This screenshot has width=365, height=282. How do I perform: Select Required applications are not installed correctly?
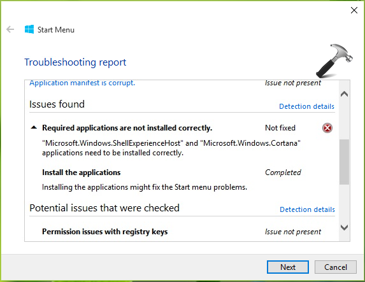(x=127, y=128)
